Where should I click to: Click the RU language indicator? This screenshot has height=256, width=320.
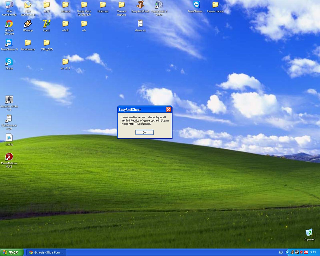(281, 252)
